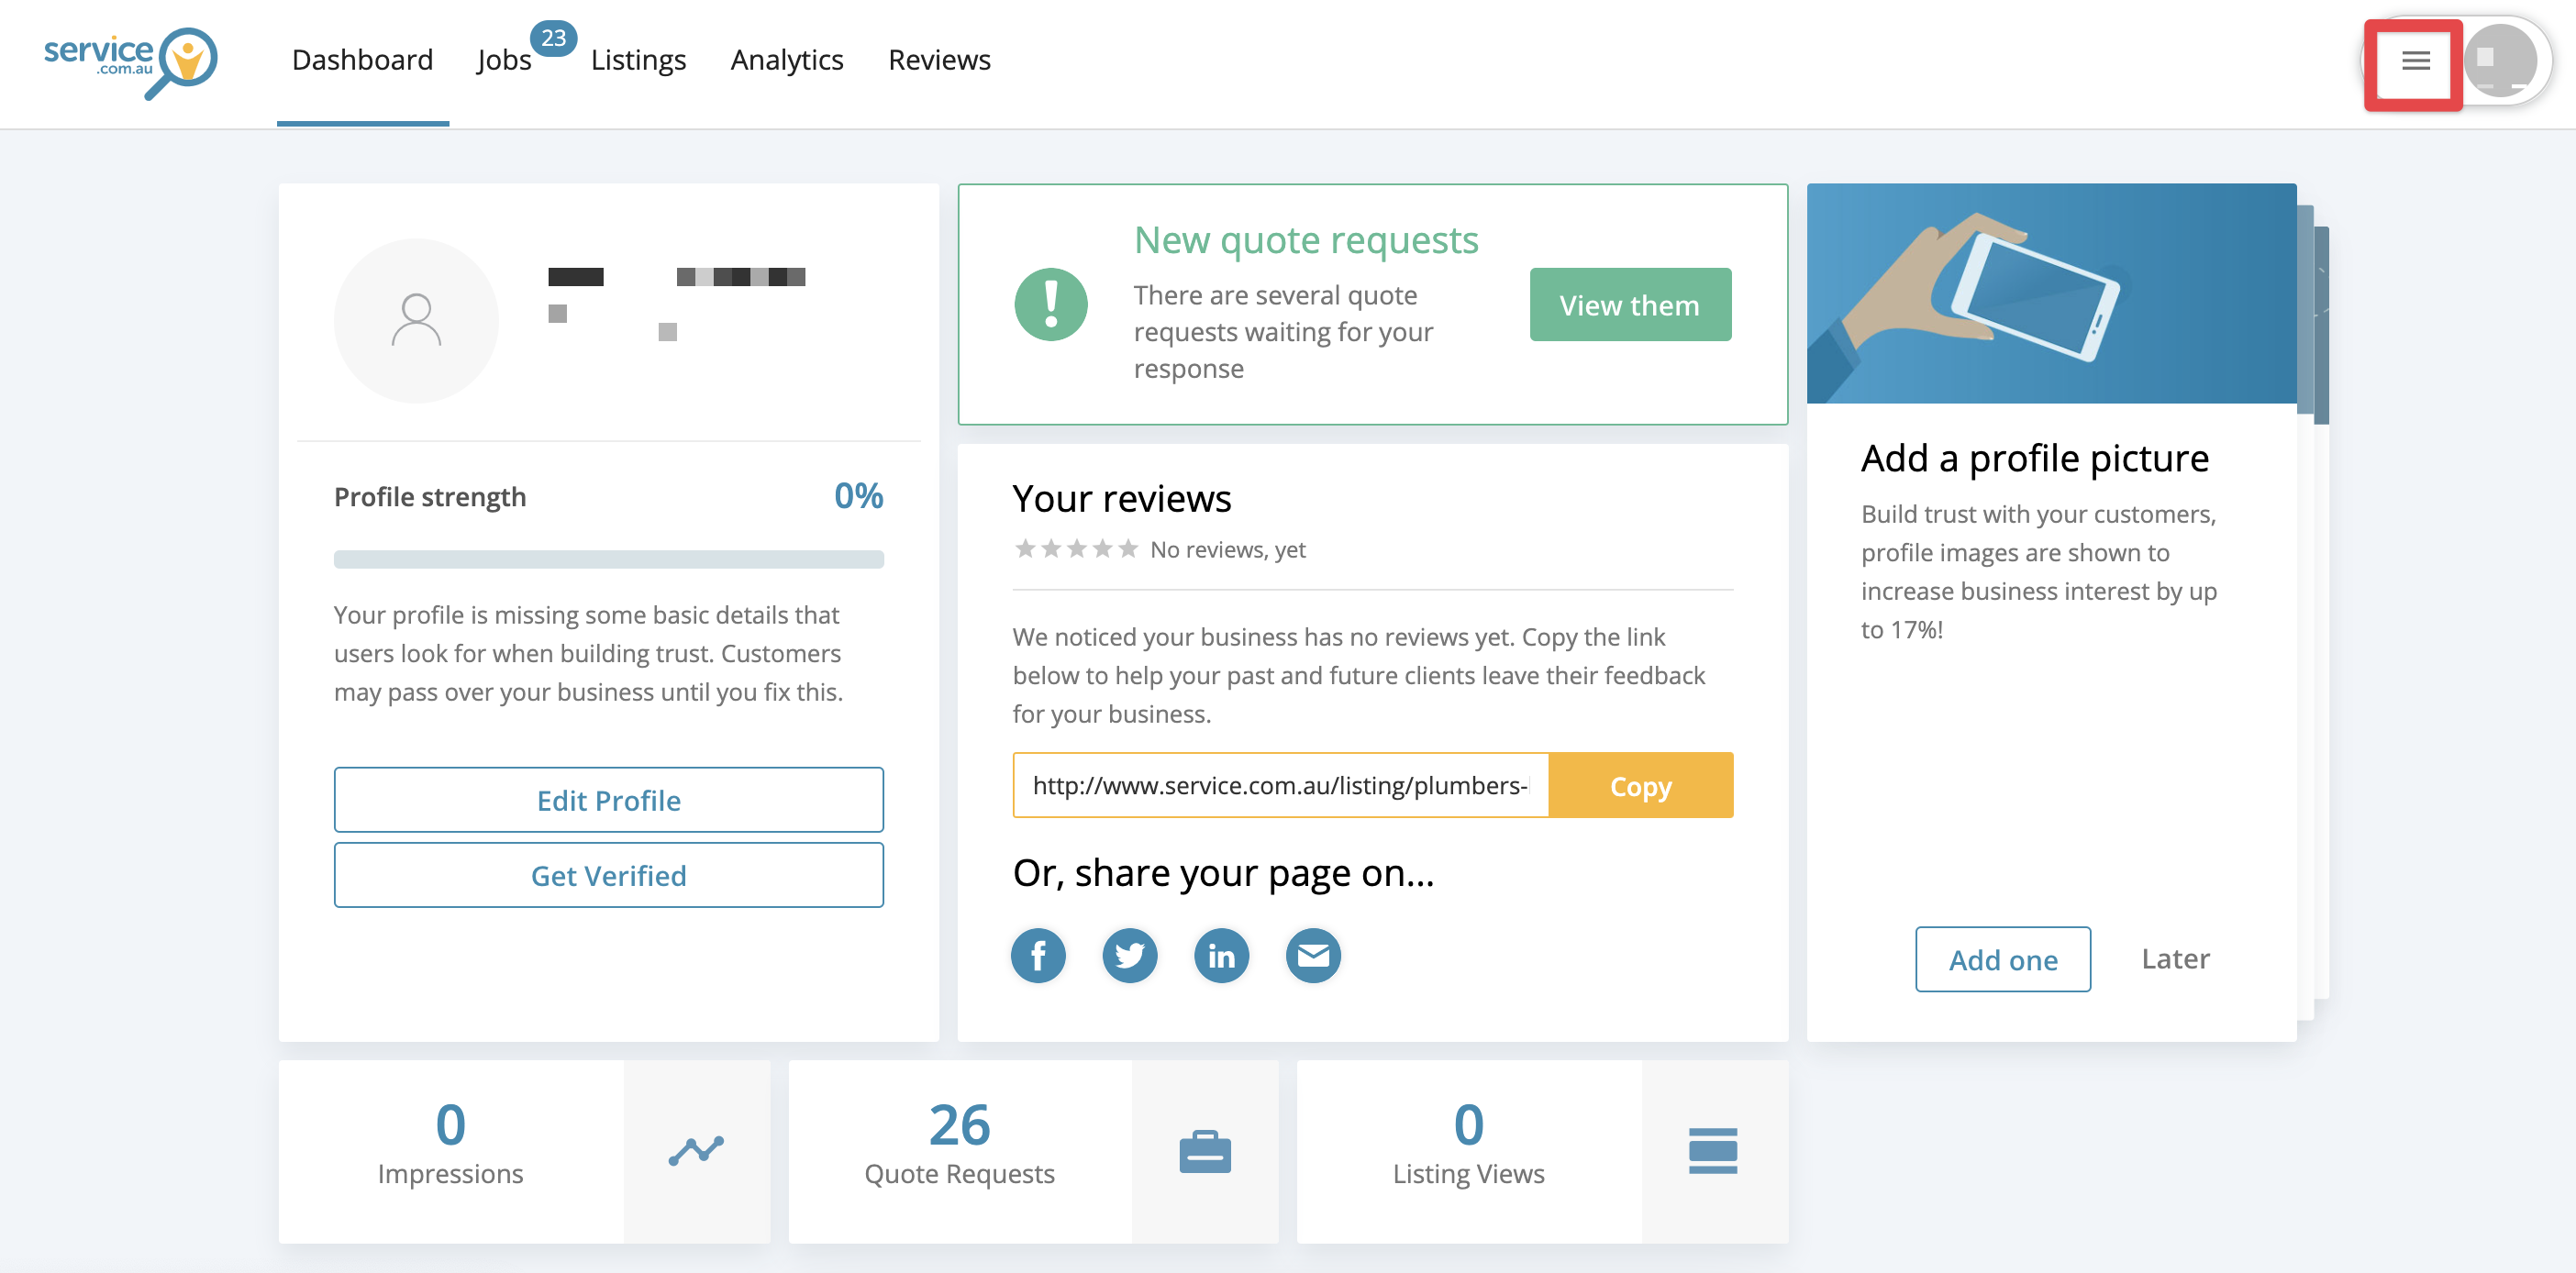This screenshot has height=1273, width=2576.
Task: Click the Edit Profile button
Action: (608, 799)
